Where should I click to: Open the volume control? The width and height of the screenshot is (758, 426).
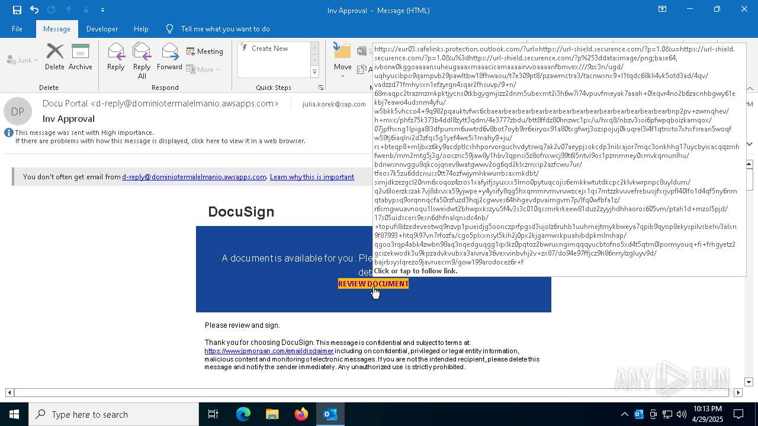pyautogui.click(x=682, y=414)
